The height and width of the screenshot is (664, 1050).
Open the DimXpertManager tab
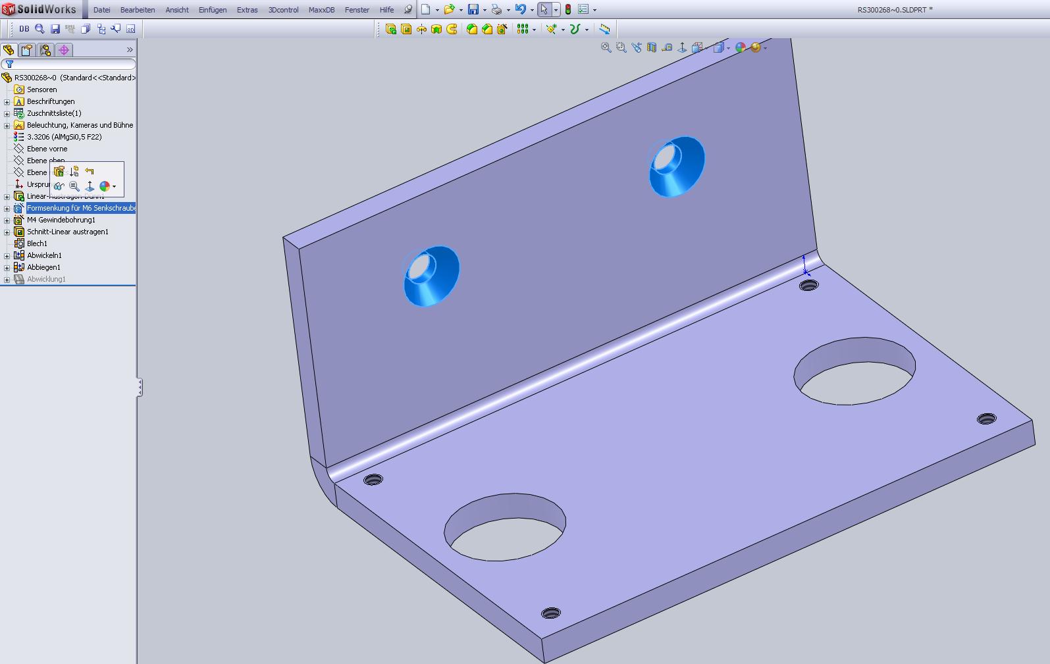64,50
